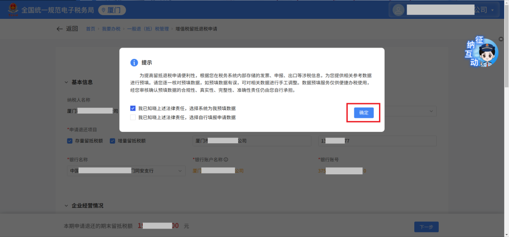This screenshot has height=237, width=509.
Task: Click the blue info icon beside 提示
Action: [134, 63]
